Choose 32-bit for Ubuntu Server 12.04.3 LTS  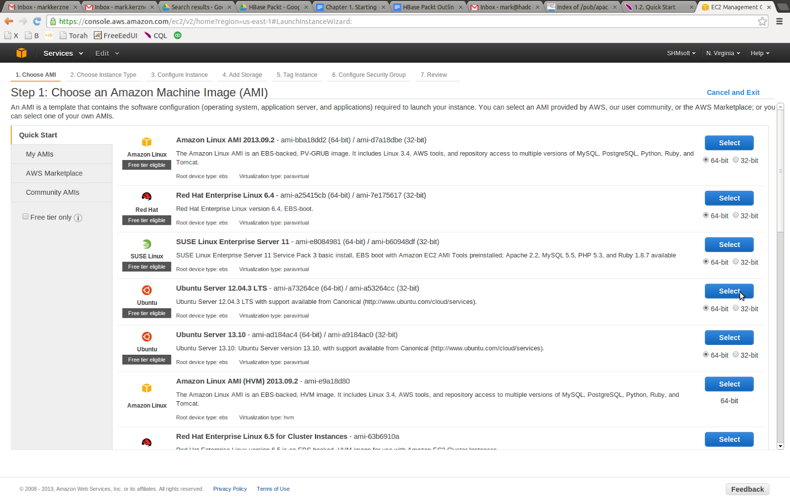(x=736, y=308)
